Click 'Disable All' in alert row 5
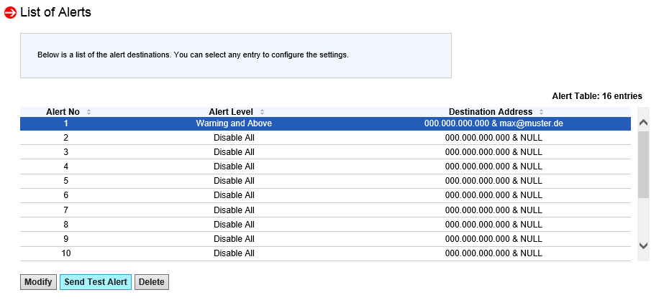664x300 pixels. pos(234,181)
